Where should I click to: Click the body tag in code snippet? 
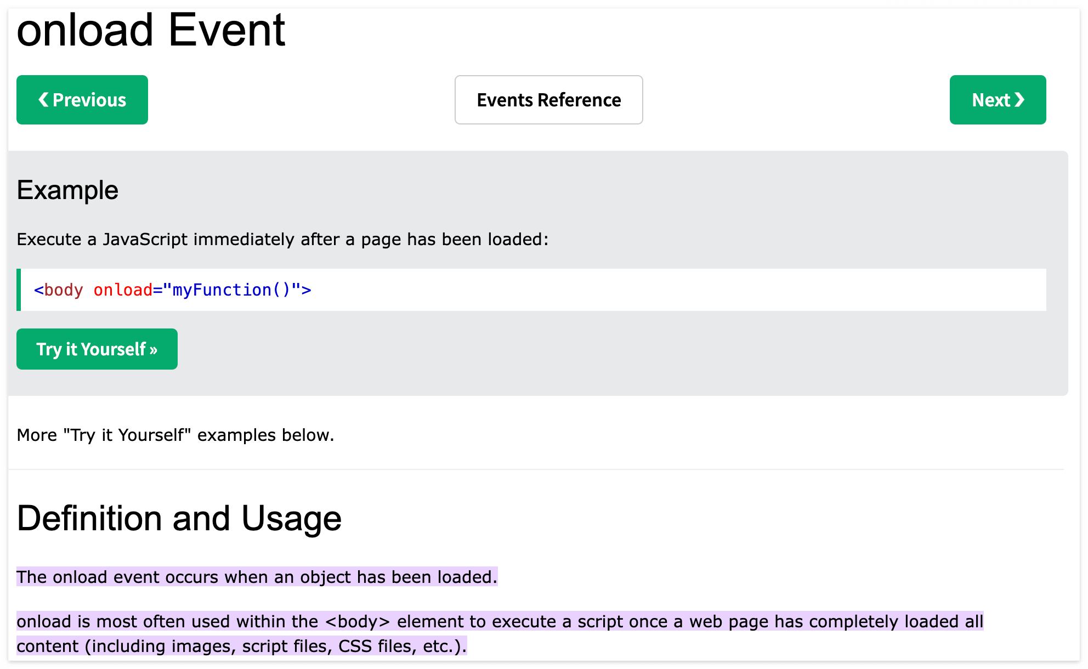coord(63,290)
